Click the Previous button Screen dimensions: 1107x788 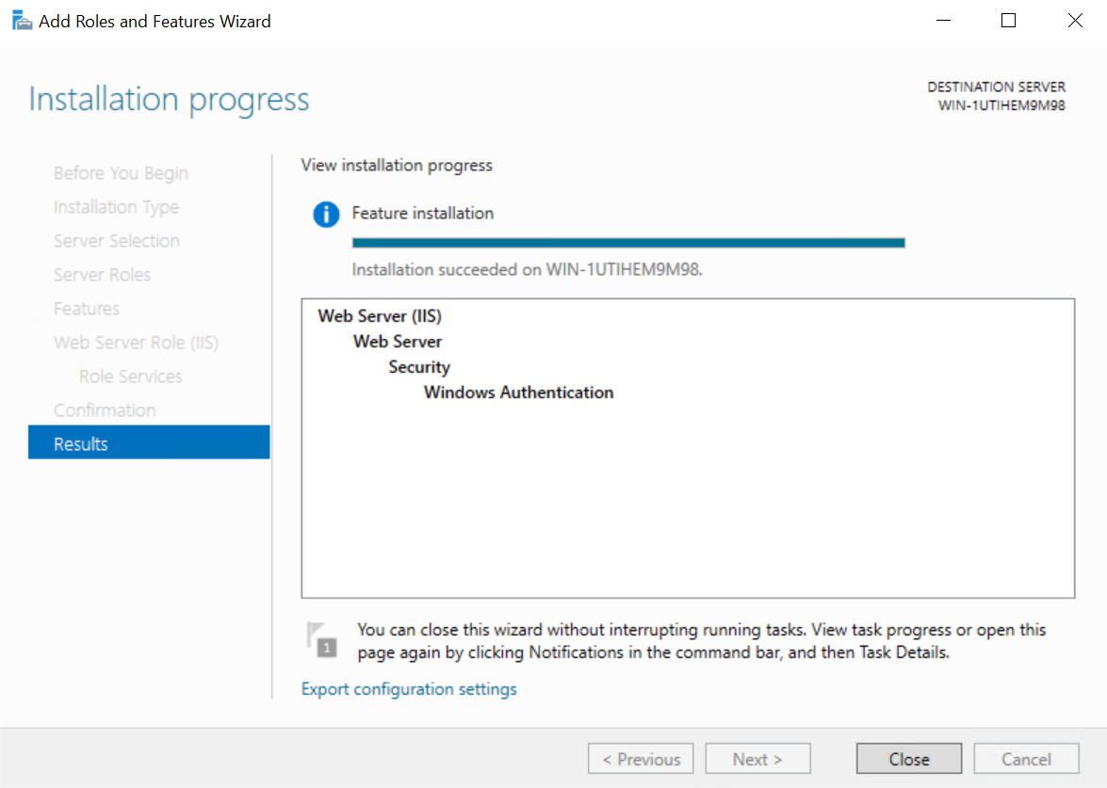point(641,759)
